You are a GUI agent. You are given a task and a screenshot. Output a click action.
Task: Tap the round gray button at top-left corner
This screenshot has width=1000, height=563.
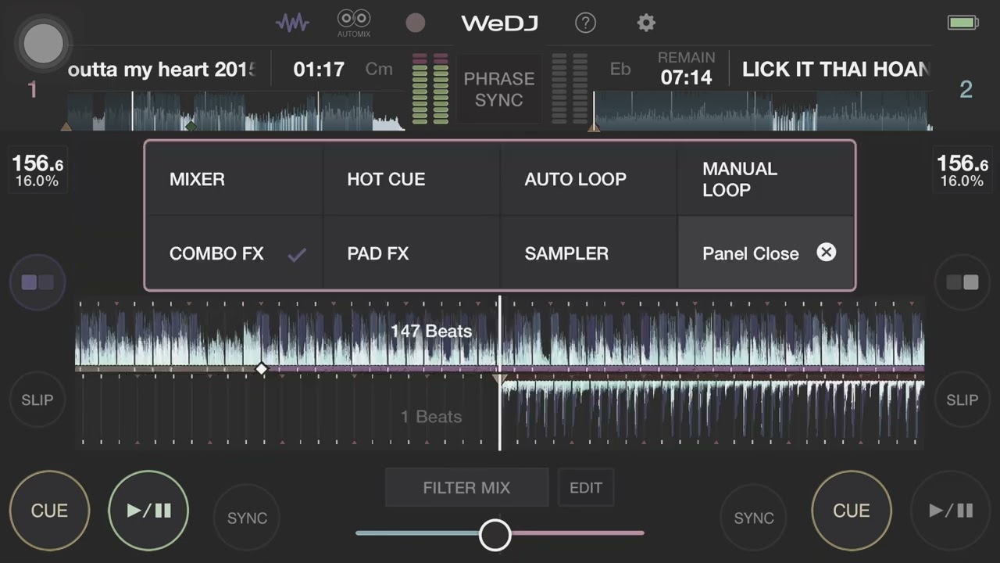click(x=44, y=44)
